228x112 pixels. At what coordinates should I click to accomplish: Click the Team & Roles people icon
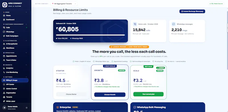pos(4,60)
